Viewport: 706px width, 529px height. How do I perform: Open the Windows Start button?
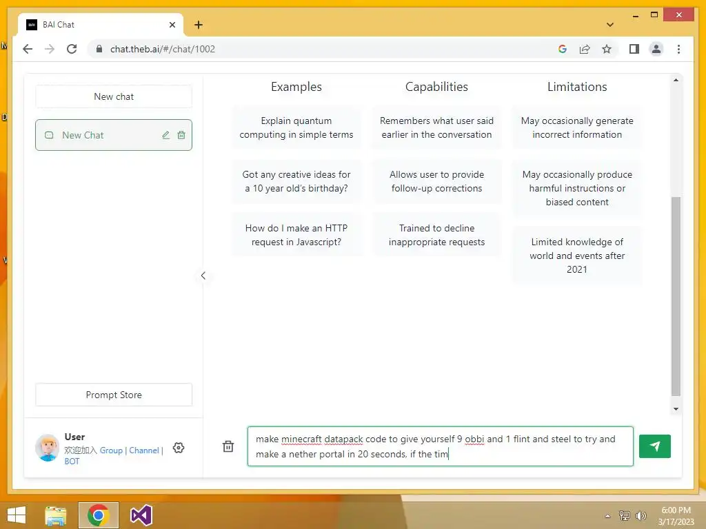[x=17, y=515]
